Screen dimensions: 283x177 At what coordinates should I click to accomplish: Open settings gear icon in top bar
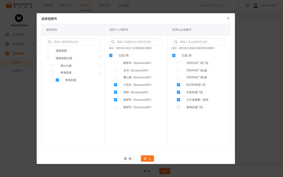click(247, 6)
